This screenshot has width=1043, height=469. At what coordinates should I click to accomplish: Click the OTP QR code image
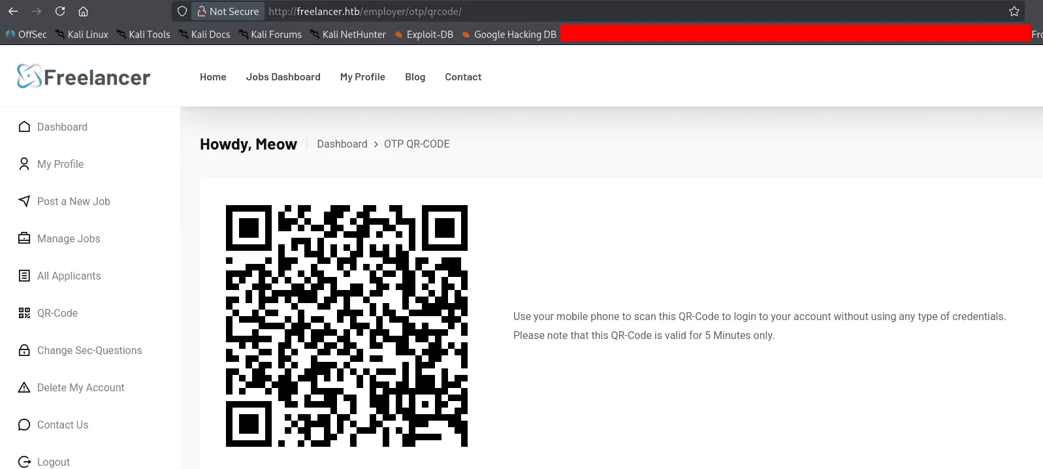[x=347, y=326]
